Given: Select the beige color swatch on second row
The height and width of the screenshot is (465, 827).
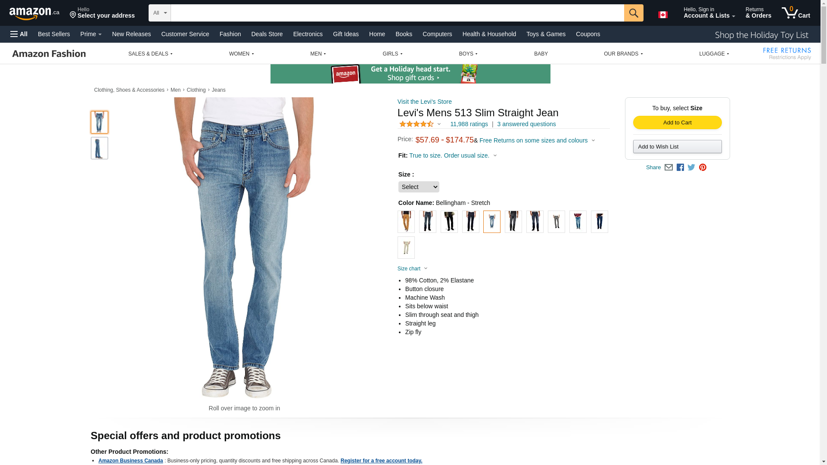Looking at the screenshot, I should 406,248.
